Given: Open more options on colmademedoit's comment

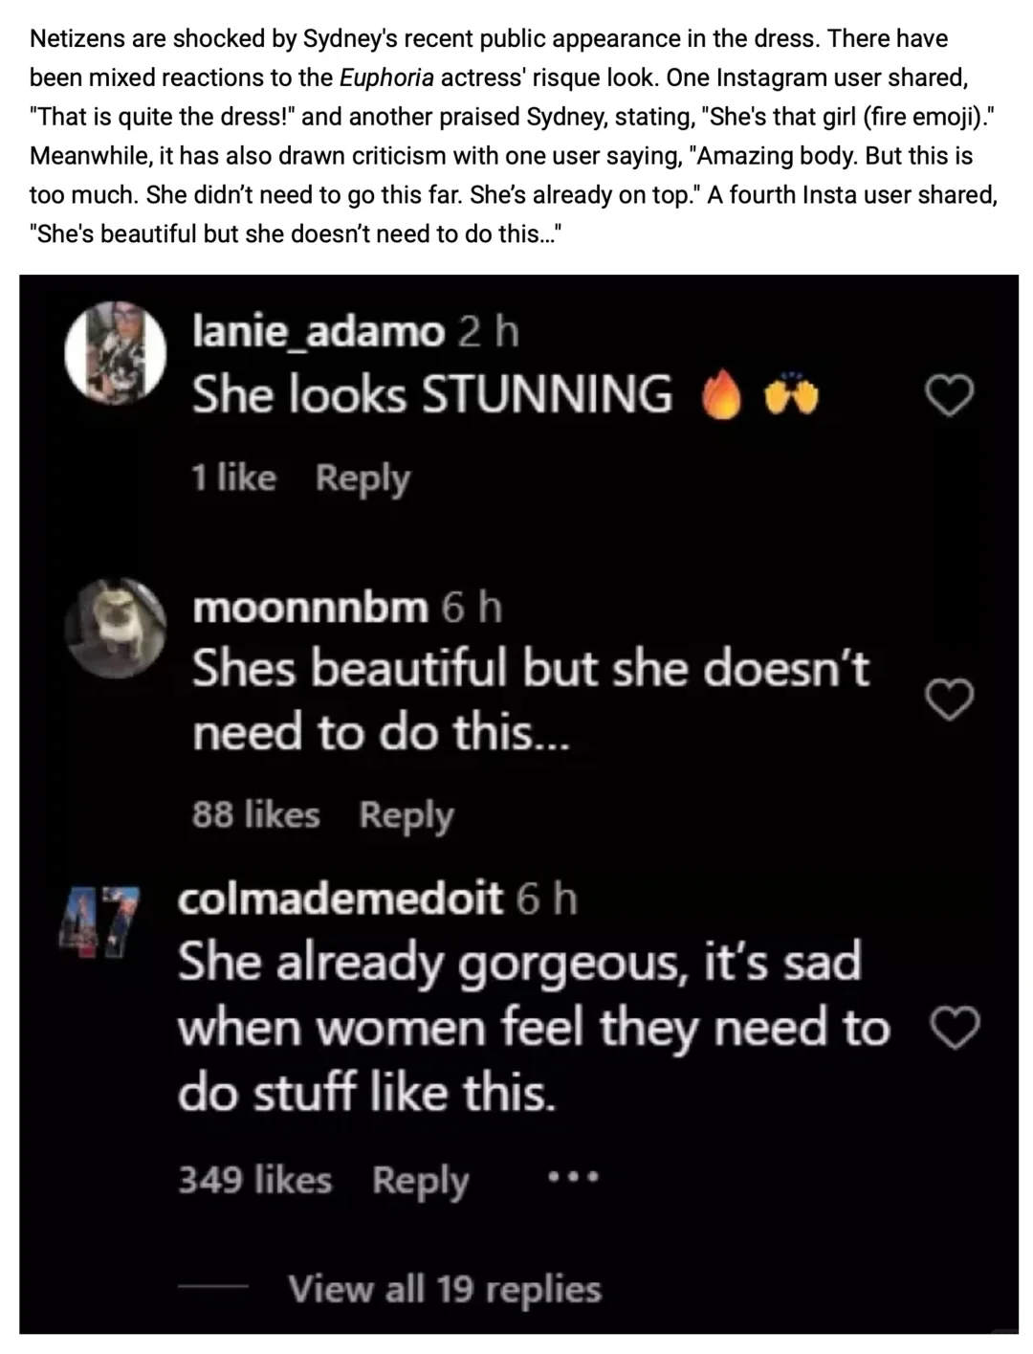Looking at the screenshot, I should (572, 1179).
